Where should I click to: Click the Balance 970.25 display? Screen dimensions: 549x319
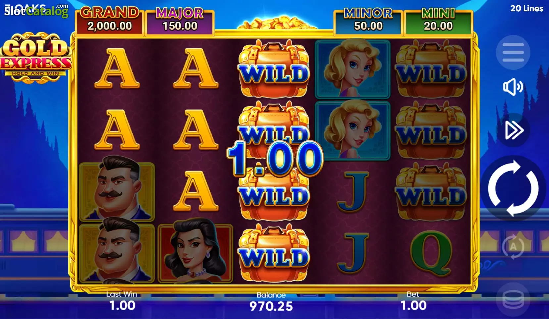click(271, 302)
